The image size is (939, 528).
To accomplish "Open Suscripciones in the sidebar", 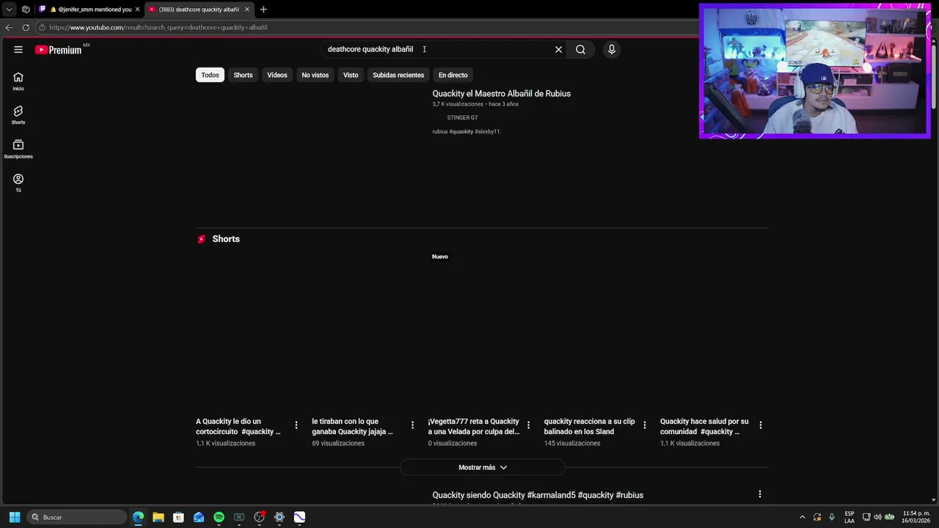I will (18, 149).
